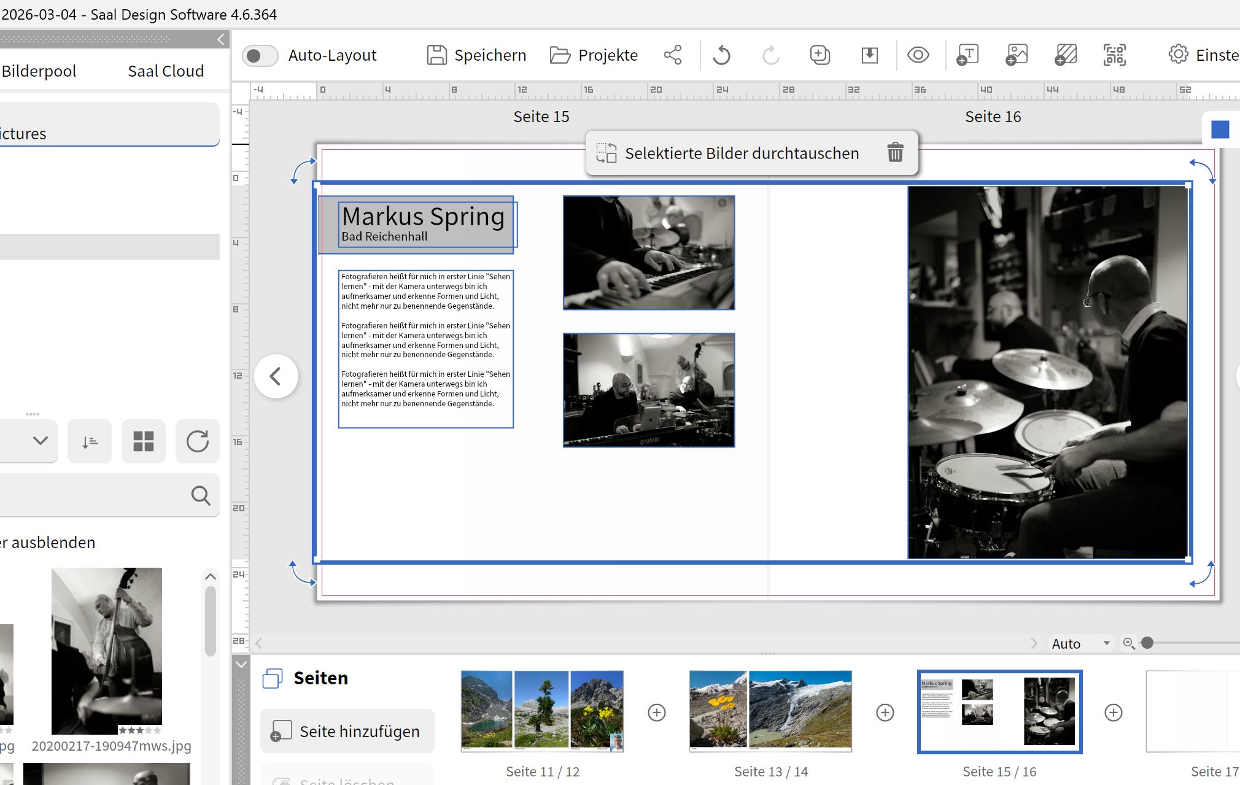1240x785 pixels.
Task: Toggle the preview eye icon
Action: point(918,55)
